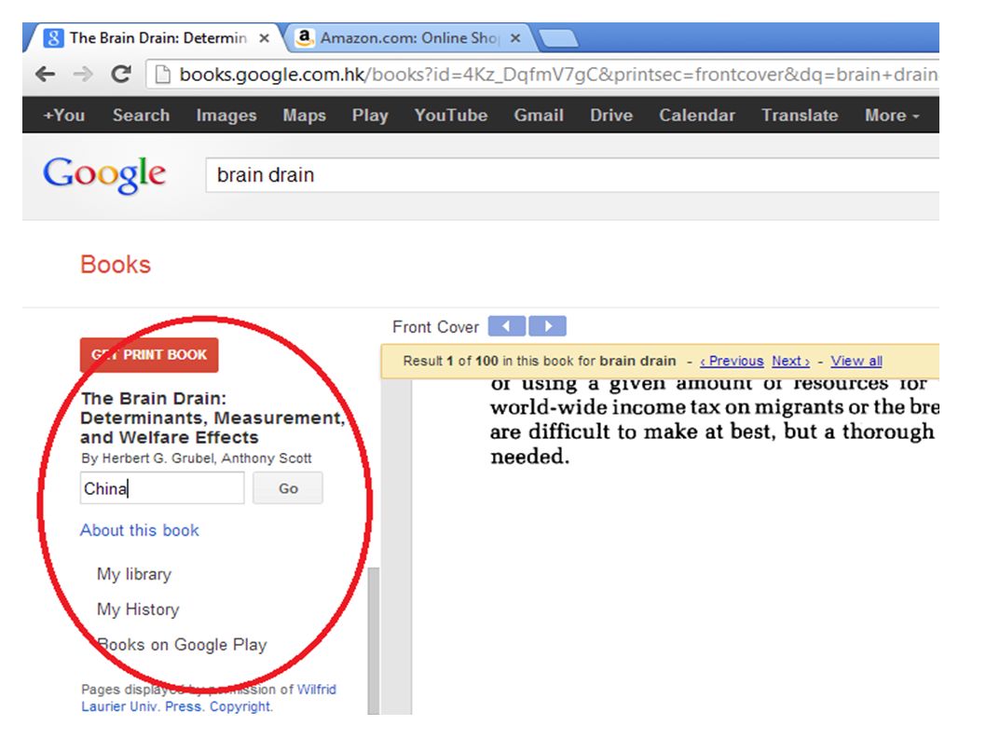Click the Front Cover label

click(436, 327)
